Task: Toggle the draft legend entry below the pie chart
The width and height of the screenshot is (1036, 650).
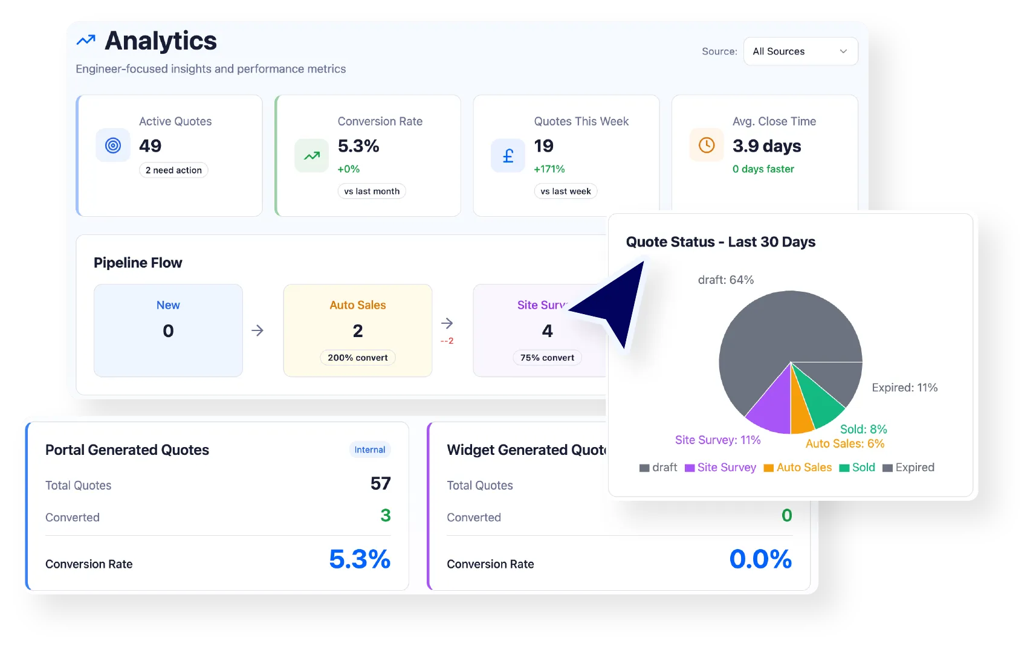Action: [658, 467]
